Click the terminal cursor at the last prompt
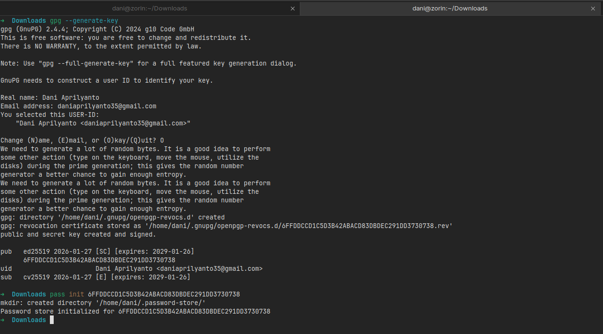Viewport: 603px width, 334px height. [x=52, y=320]
